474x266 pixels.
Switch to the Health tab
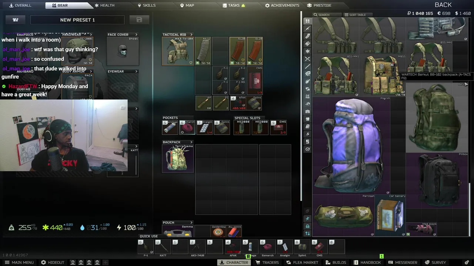click(104, 5)
